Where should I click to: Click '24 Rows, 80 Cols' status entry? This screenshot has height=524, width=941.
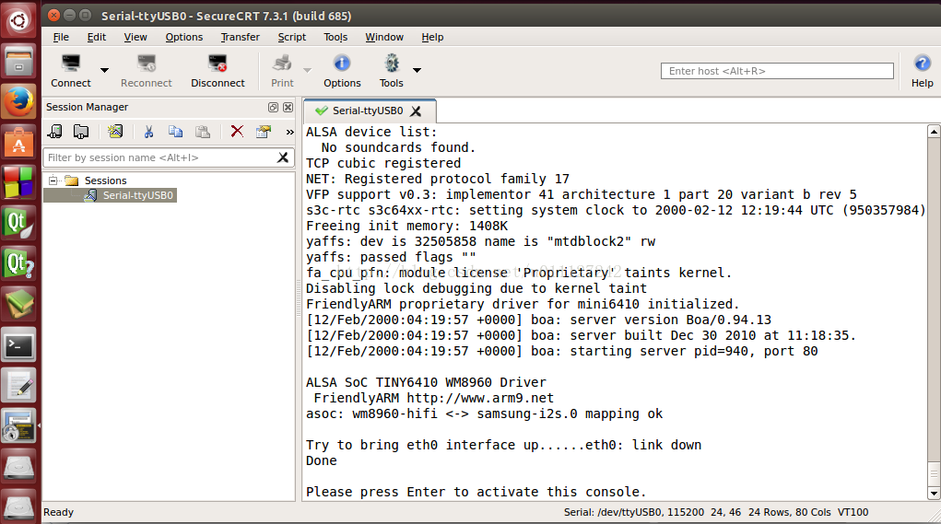[x=790, y=513]
